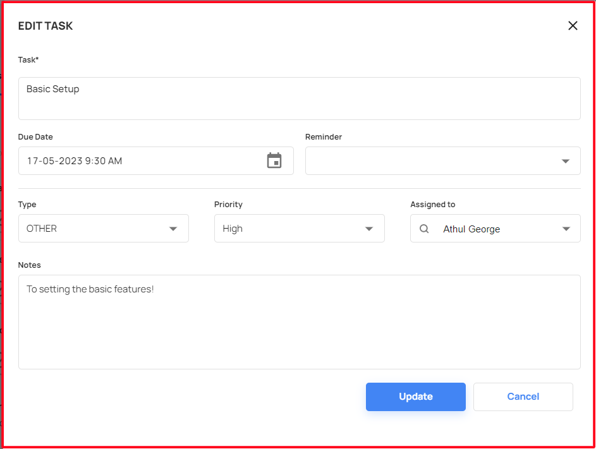This screenshot has width=596, height=449.
Task: Select the Athul George assignee text
Action: (471, 229)
